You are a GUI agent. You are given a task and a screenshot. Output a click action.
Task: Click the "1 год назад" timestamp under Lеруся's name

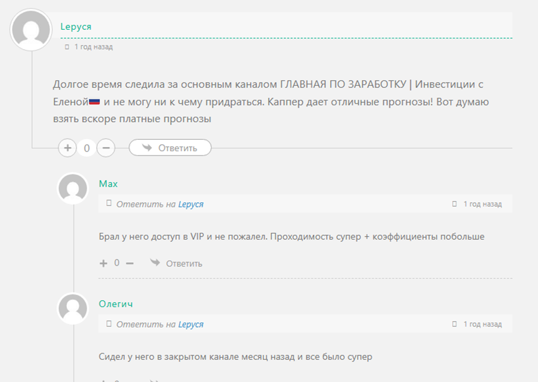(93, 47)
